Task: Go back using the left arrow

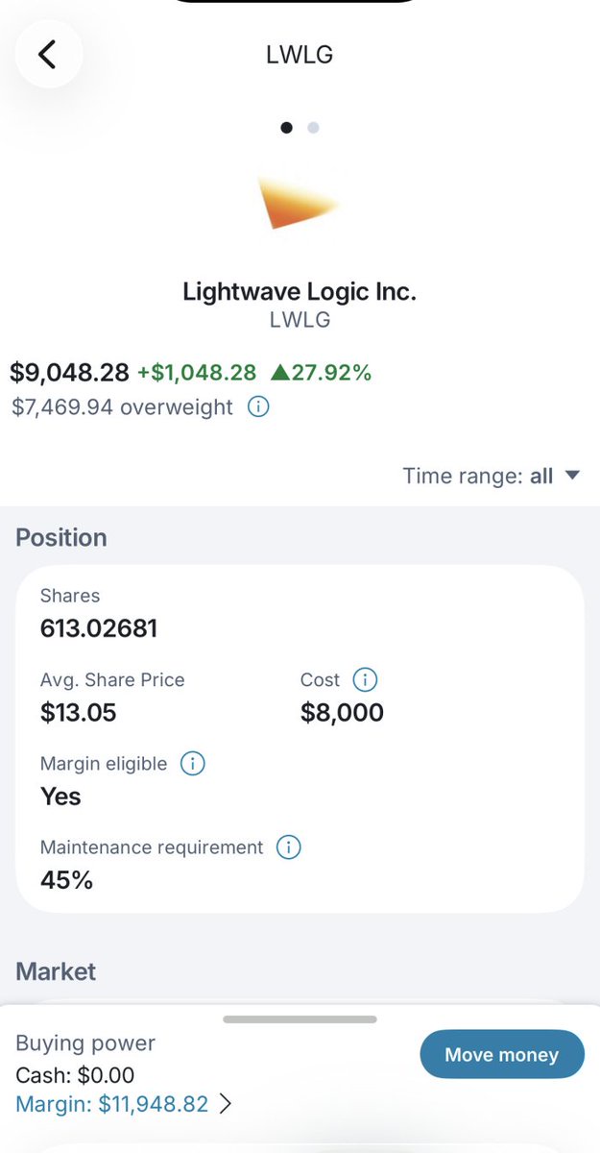Action: coord(47,55)
